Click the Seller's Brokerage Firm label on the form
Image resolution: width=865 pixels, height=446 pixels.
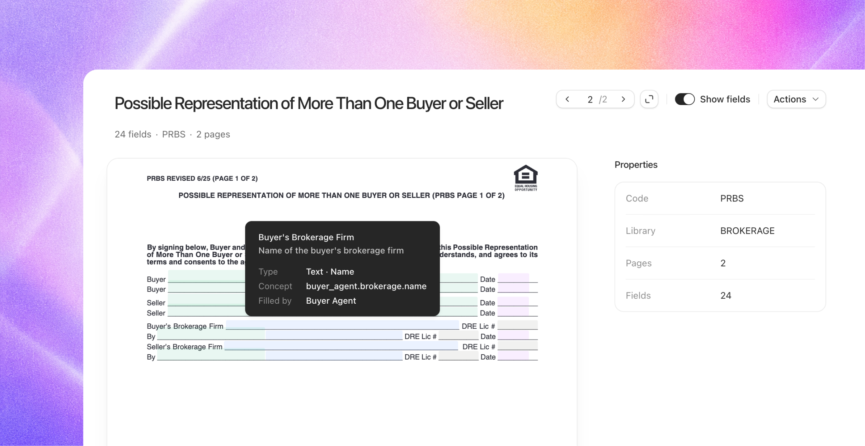[x=184, y=347]
